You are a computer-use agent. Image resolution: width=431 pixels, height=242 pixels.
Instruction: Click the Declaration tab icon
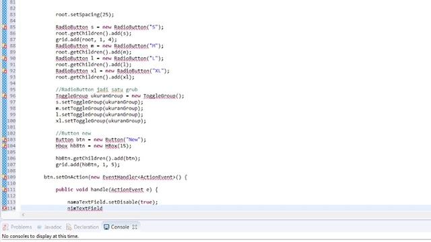69,227
